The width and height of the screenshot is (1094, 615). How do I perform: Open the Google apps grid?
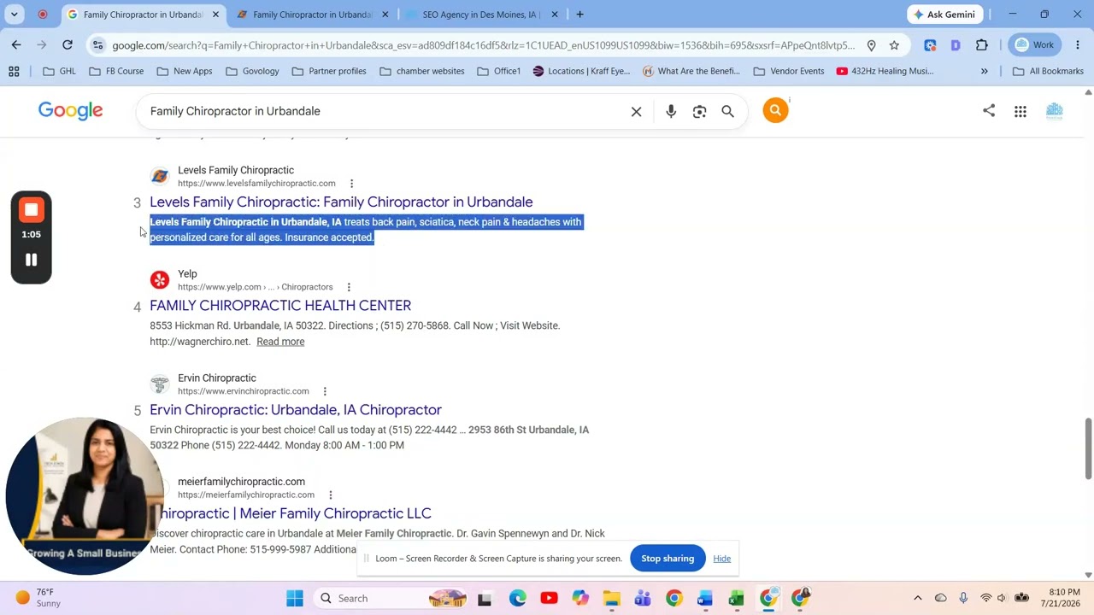[x=1020, y=111]
